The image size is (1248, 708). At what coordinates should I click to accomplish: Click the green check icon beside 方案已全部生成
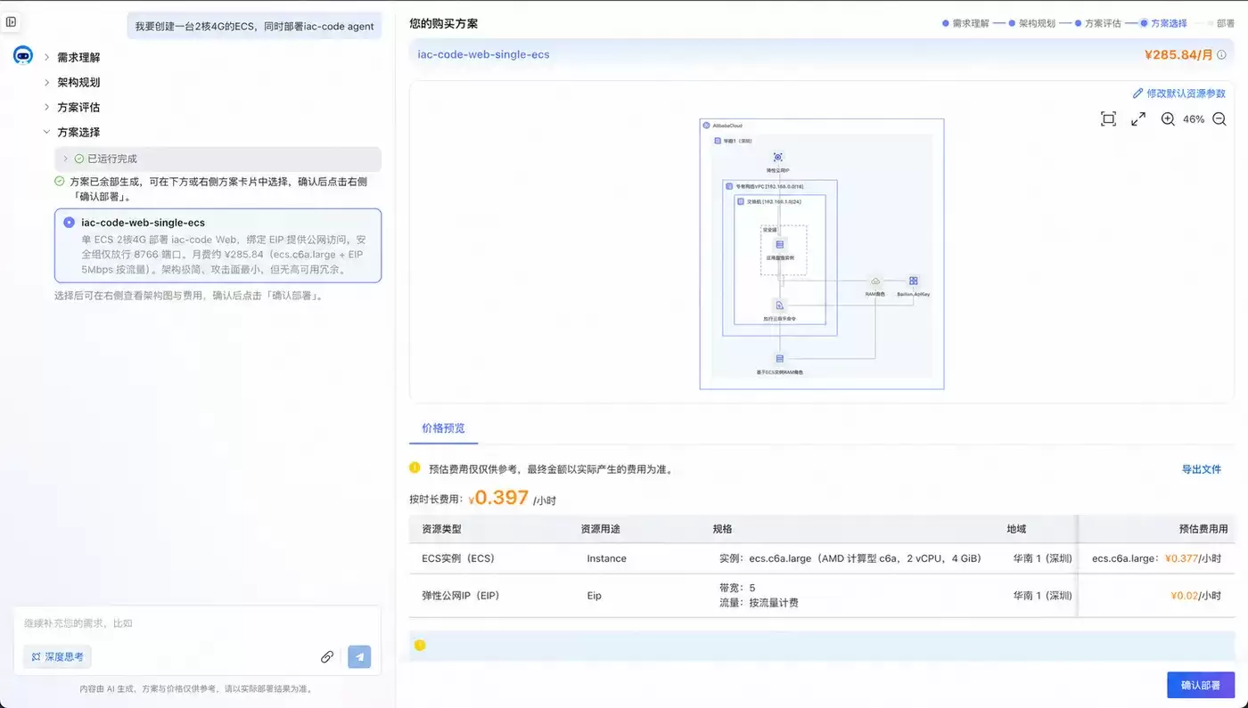click(60, 182)
